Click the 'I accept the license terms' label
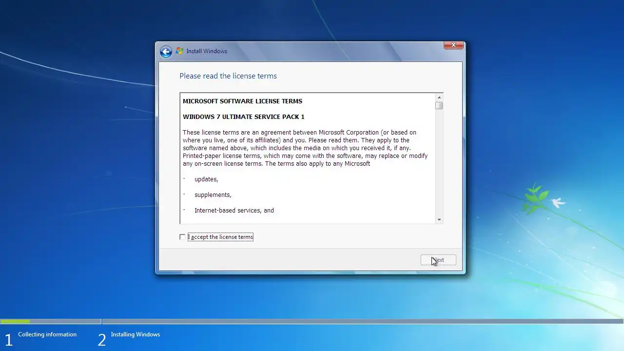Image resolution: width=624 pixels, height=351 pixels. [220, 237]
